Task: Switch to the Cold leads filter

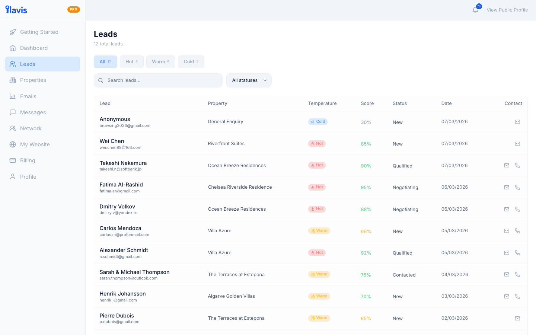Action: (191, 61)
